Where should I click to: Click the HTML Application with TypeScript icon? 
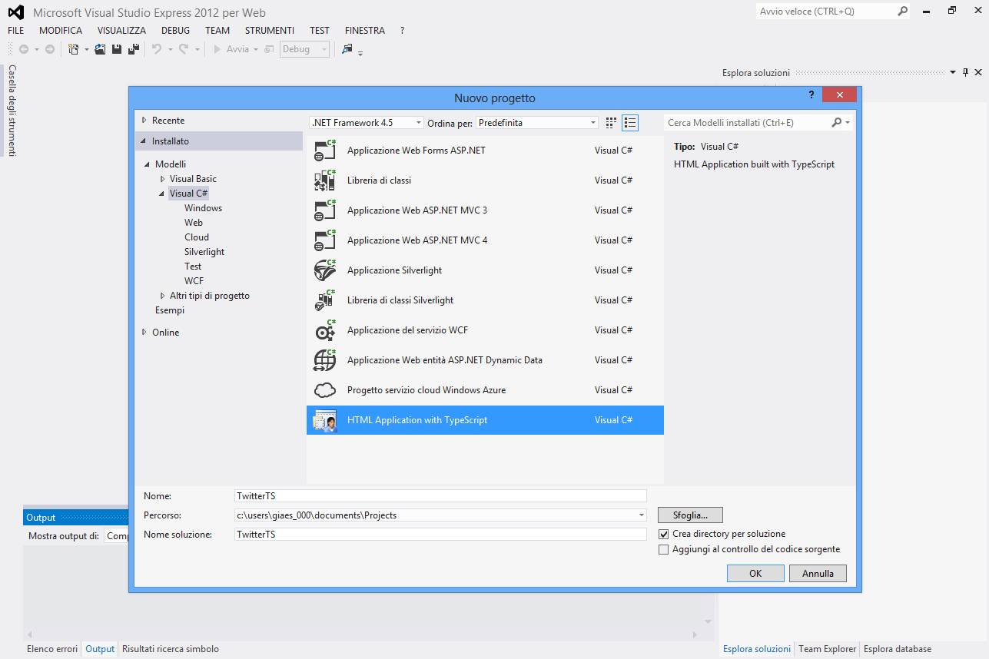tap(325, 420)
